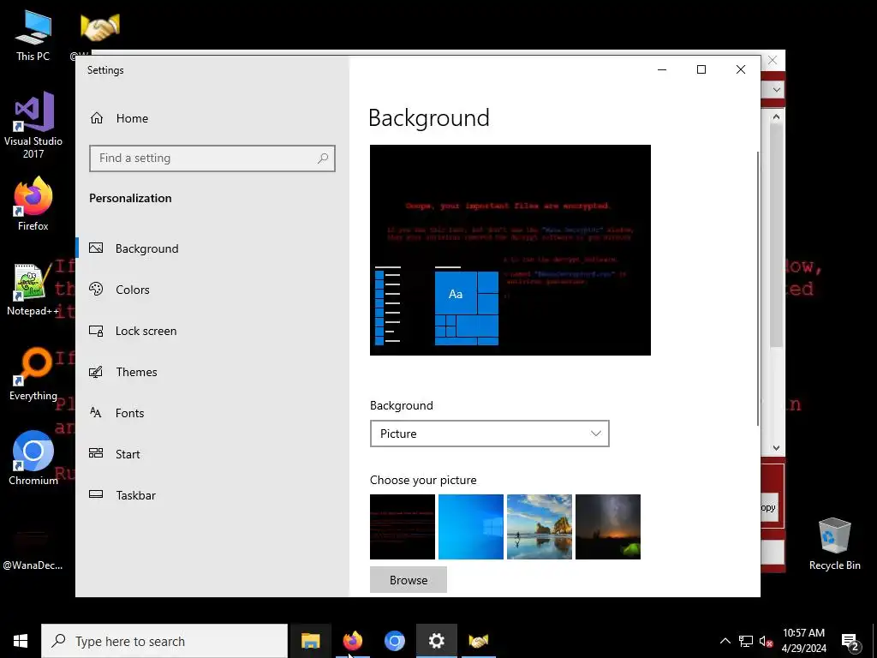The width and height of the screenshot is (877, 658).
Task: Click the Copy button in the background window
Action: (x=770, y=507)
